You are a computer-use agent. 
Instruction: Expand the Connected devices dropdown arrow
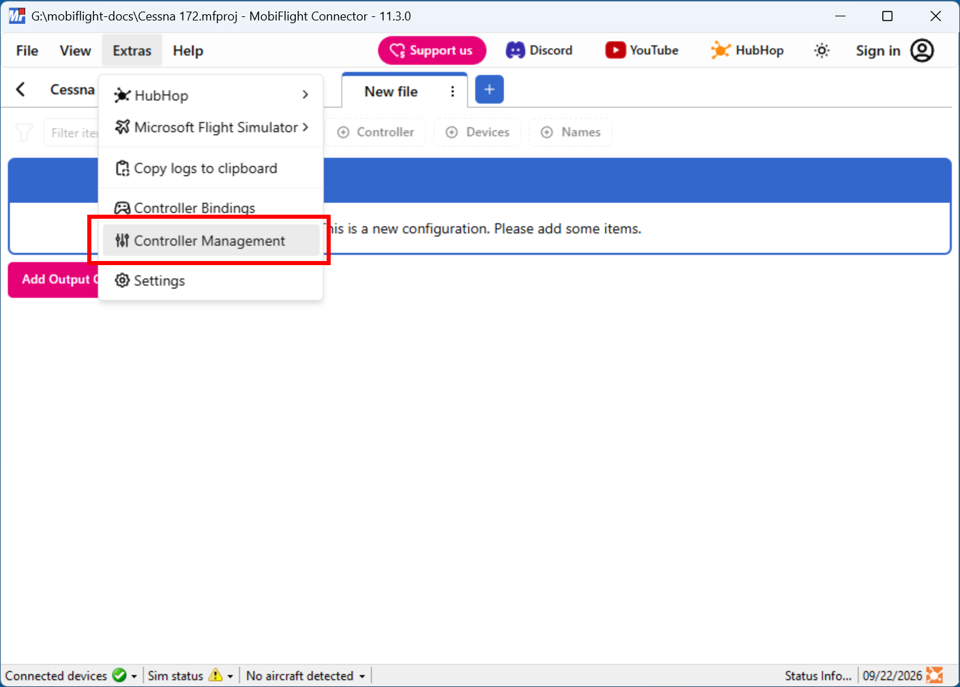tap(134, 676)
